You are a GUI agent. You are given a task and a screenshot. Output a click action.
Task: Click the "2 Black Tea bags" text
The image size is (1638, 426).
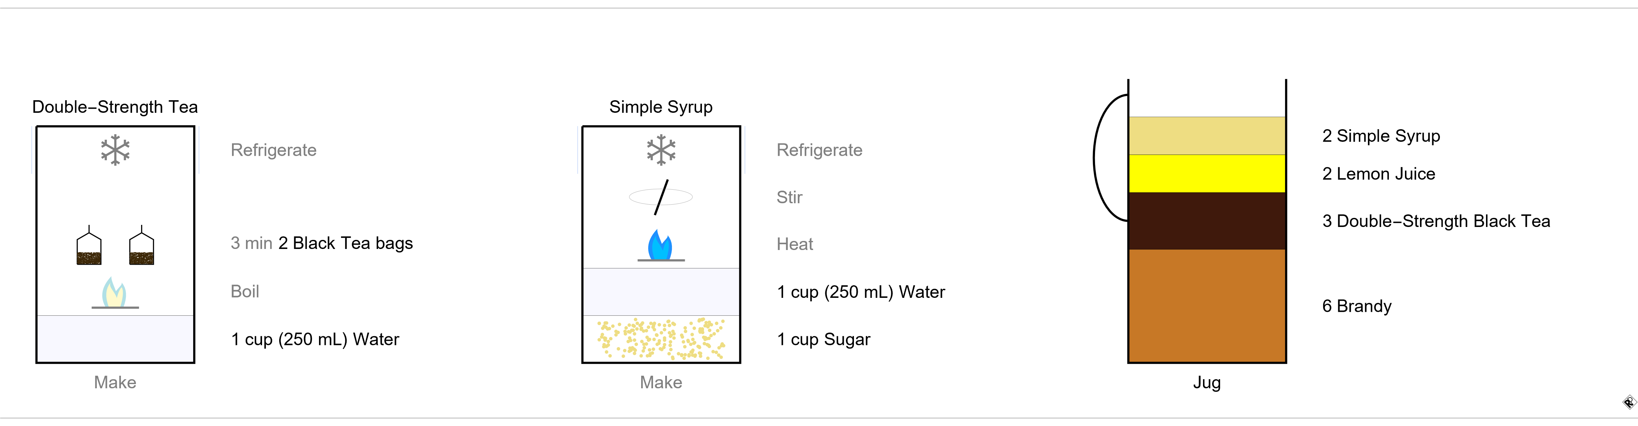coord(345,243)
